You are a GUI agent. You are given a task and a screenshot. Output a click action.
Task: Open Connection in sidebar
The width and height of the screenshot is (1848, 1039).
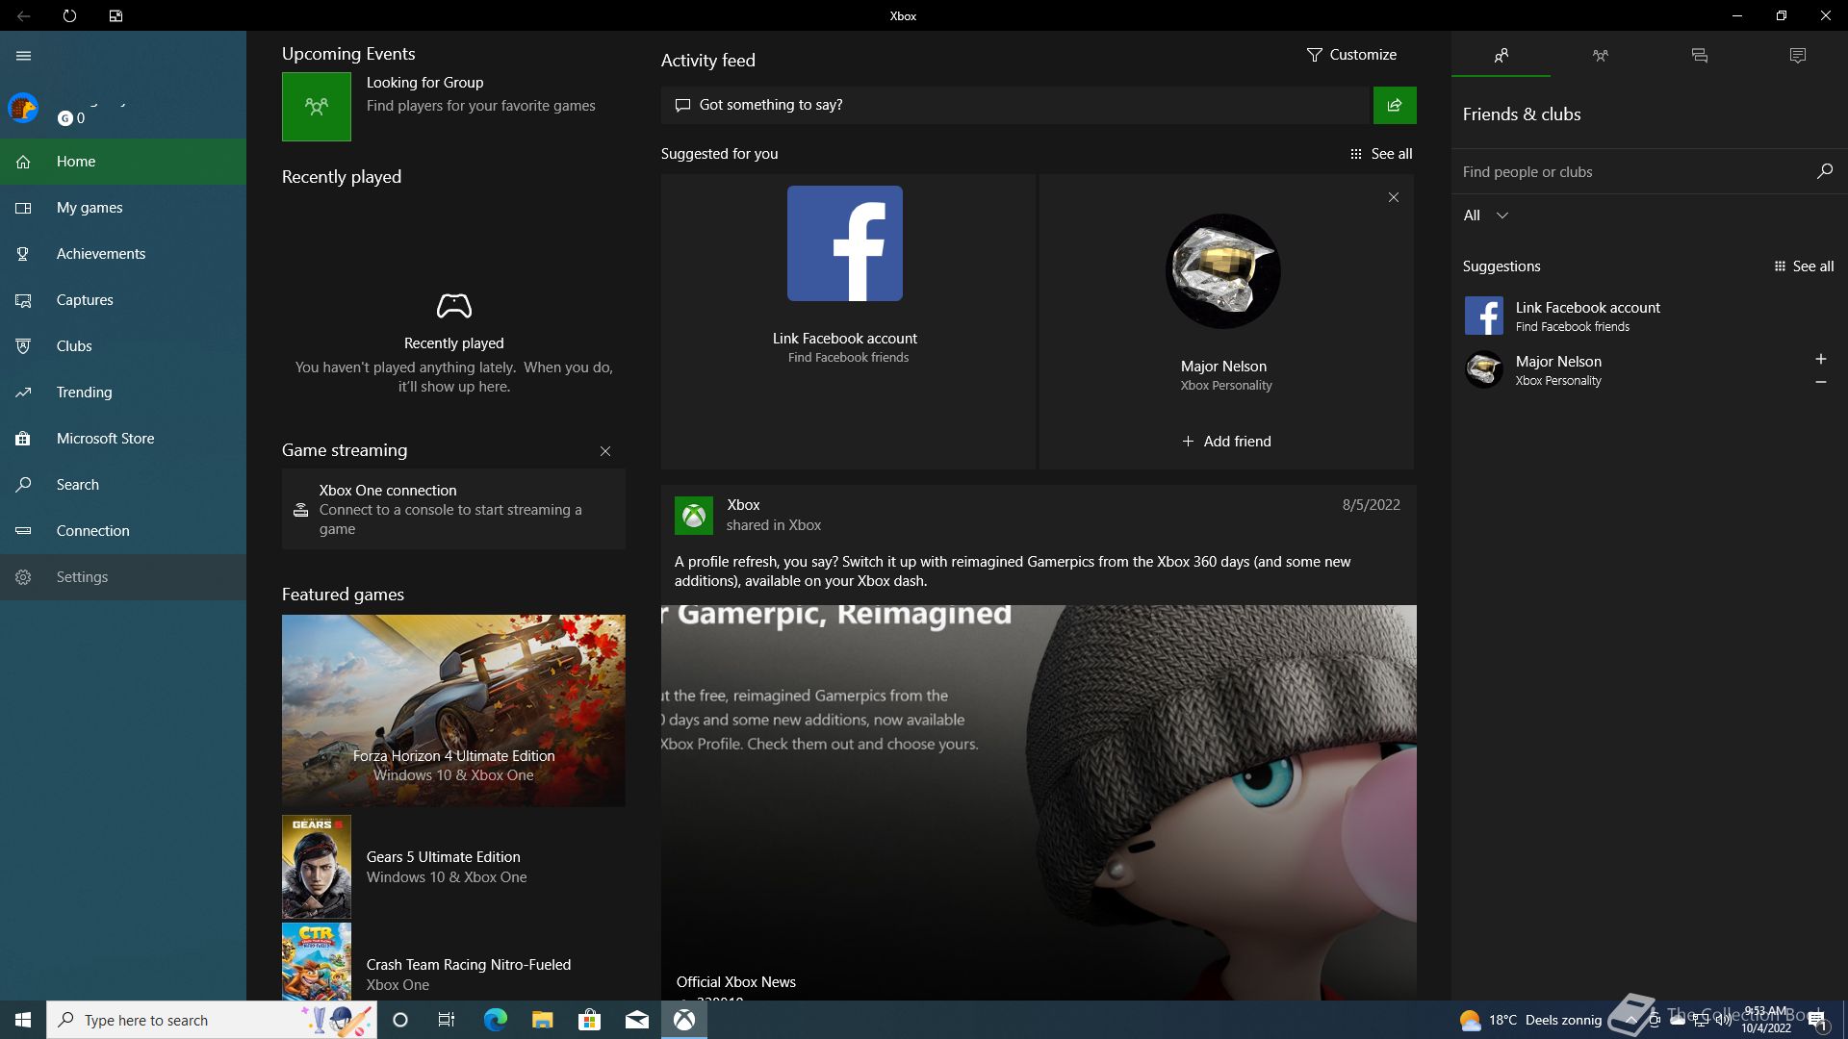click(x=123, y=531)
